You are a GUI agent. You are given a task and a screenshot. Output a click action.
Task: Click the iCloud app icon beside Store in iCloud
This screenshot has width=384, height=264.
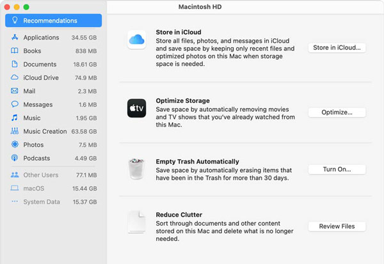pyautogui.click(x=137, y=40)
